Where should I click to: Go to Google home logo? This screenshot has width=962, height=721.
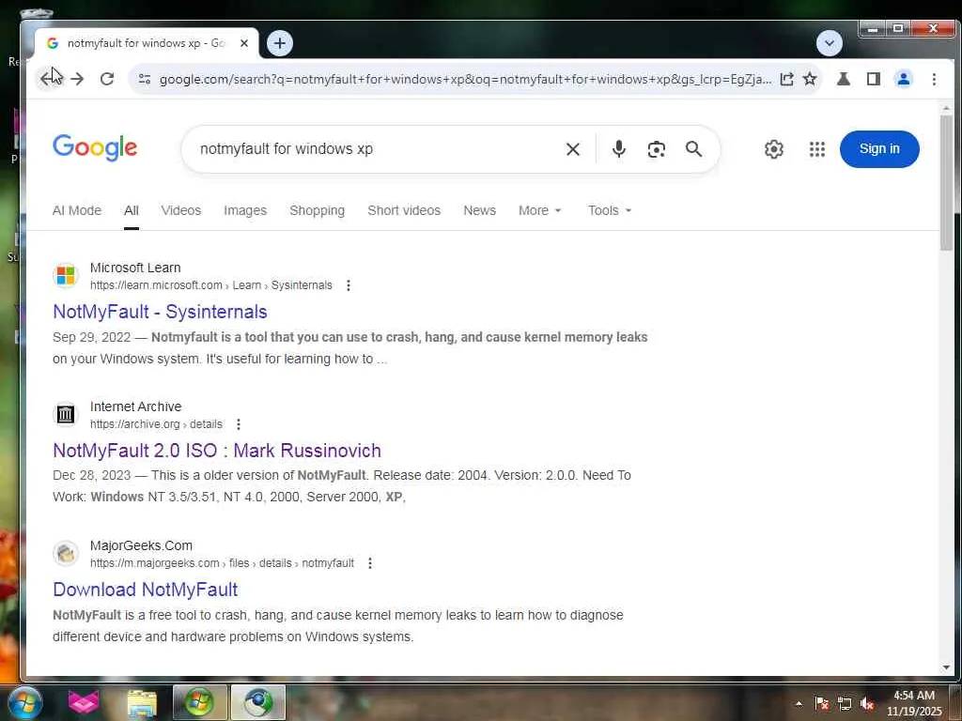(95, 147)
